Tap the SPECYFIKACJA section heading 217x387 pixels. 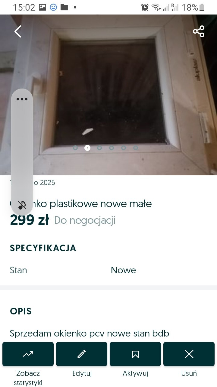tap(43, 248)
